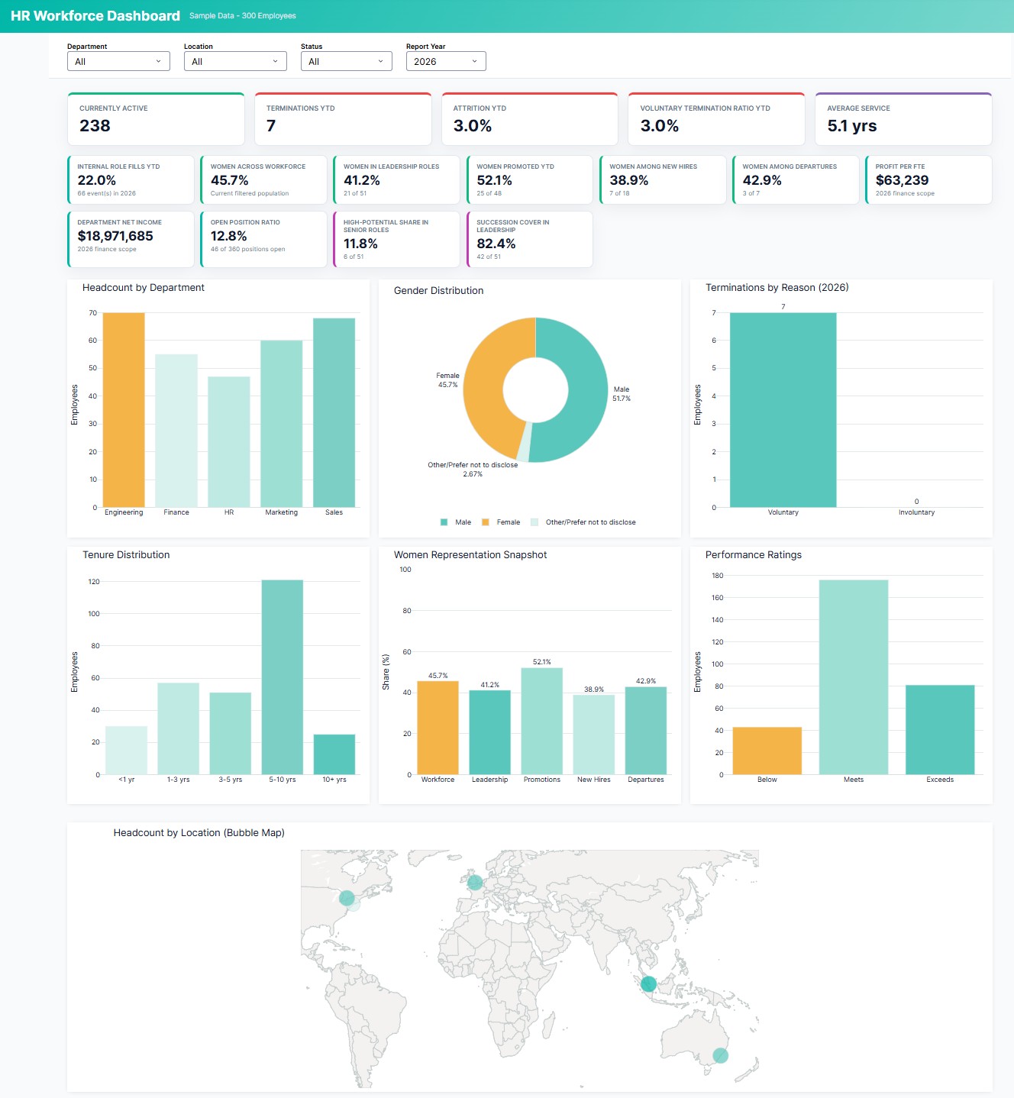Click the Promotions bar in Women Representation Snapshot
The height and width of the screenshot is (1098, 1014).
tap(542, 722)
